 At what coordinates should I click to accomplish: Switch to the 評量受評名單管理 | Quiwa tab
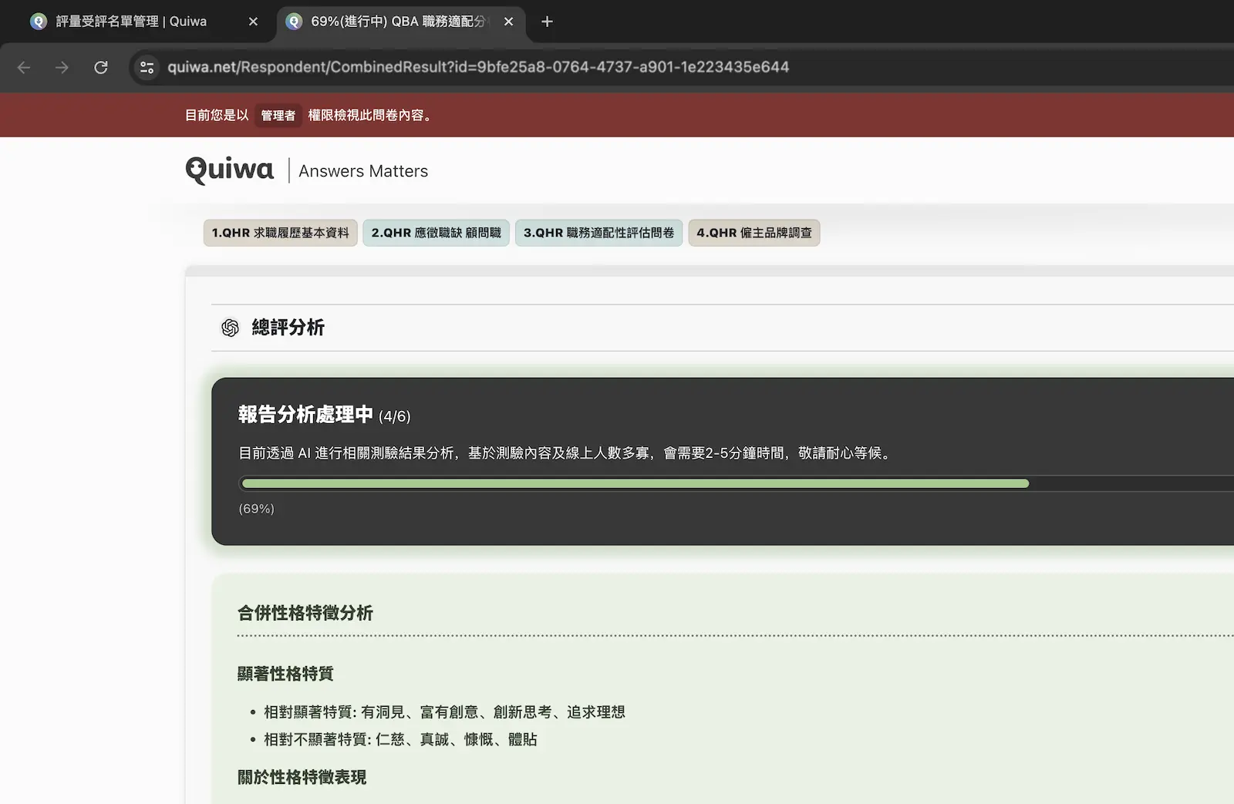coord(131,22)
